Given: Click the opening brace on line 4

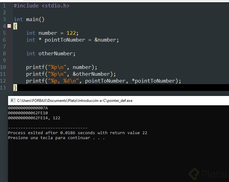Looking at the screenshot, I should pyautogui.click(x=15, y=26).
